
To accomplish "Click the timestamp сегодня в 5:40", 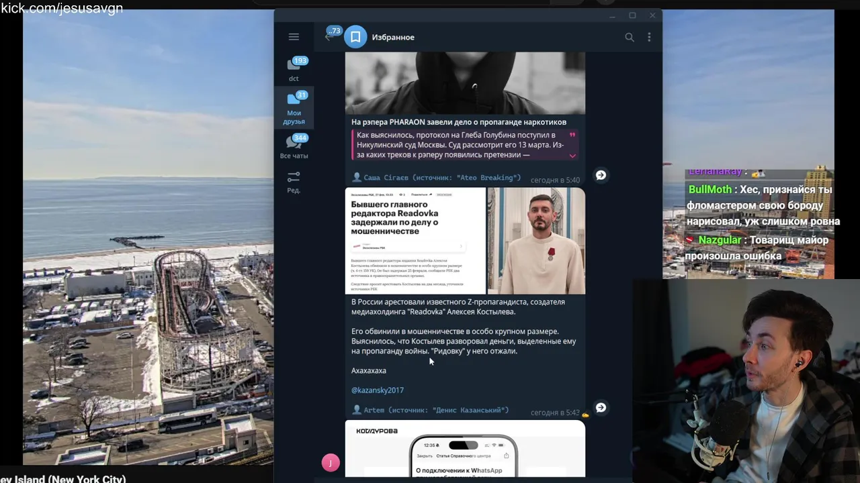I will (555, 180).
